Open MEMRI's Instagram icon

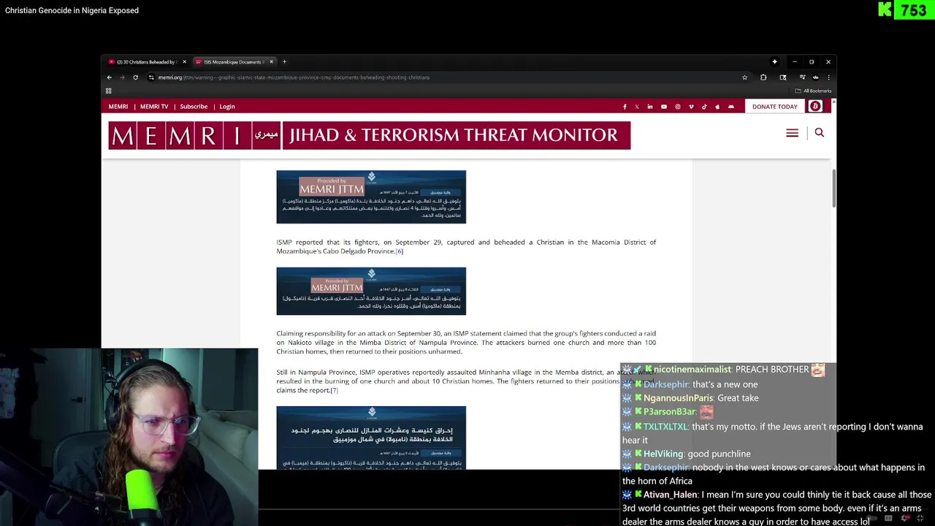(x=678, y=107)
